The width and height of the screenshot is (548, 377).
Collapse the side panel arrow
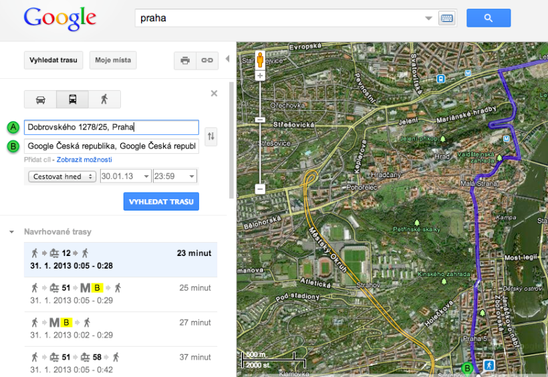click(227, 59)
